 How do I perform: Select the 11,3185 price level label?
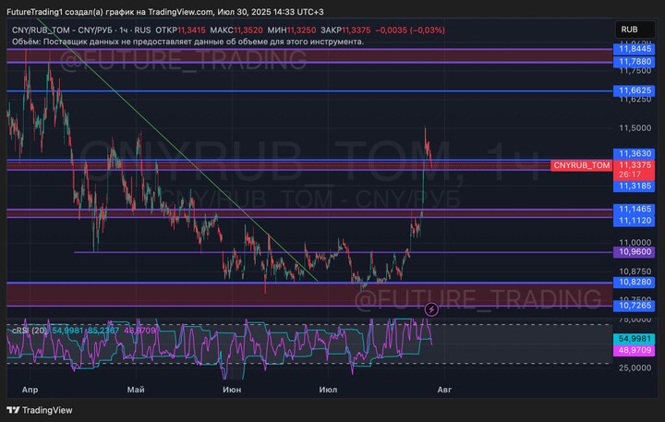634,186
